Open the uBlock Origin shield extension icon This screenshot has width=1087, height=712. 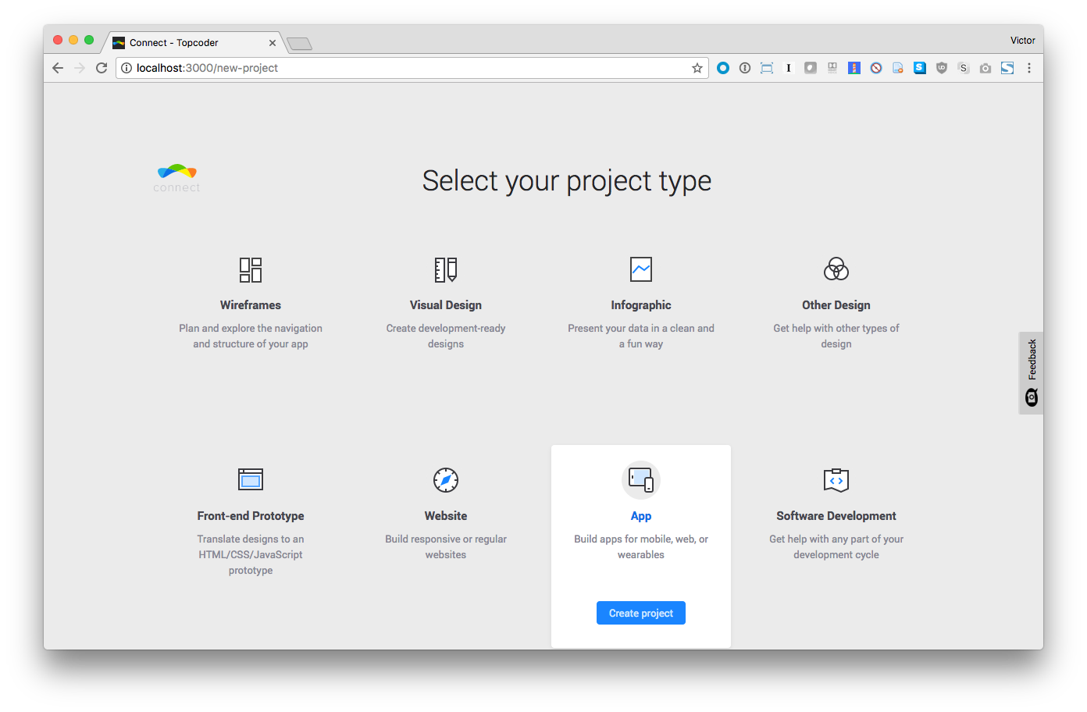pos(942,68)
